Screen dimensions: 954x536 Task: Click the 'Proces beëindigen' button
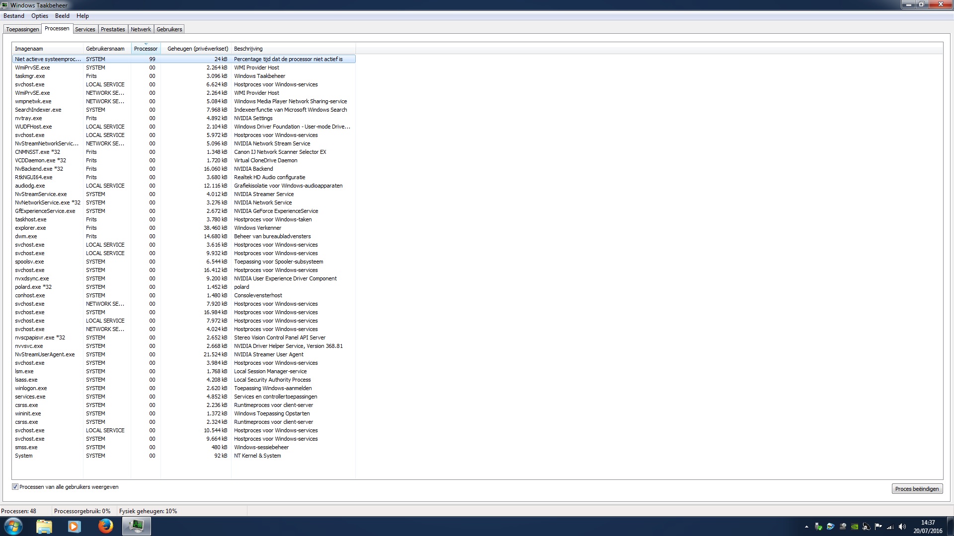(x=917, y=489)
